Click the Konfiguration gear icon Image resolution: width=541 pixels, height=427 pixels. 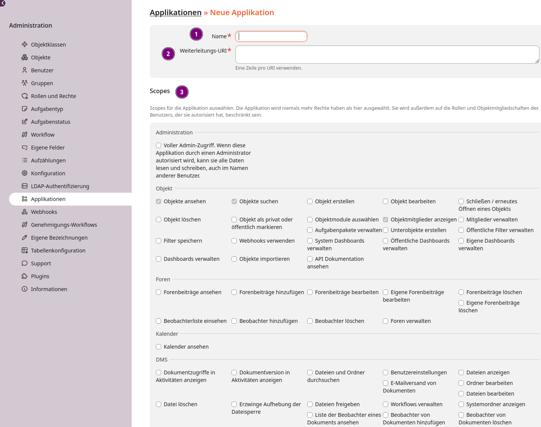25,173
